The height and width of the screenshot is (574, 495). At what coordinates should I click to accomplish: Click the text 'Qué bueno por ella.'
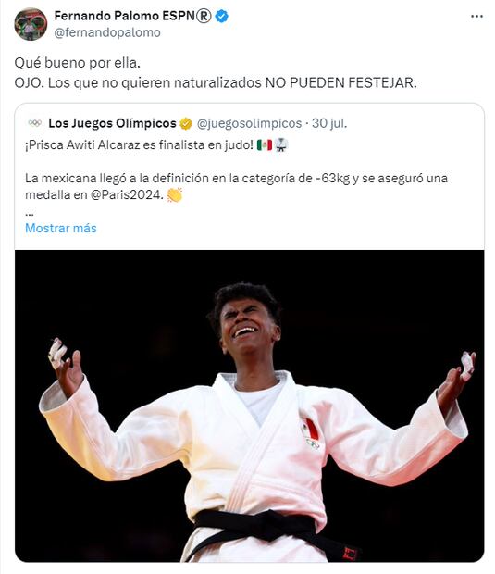point(77,63)
